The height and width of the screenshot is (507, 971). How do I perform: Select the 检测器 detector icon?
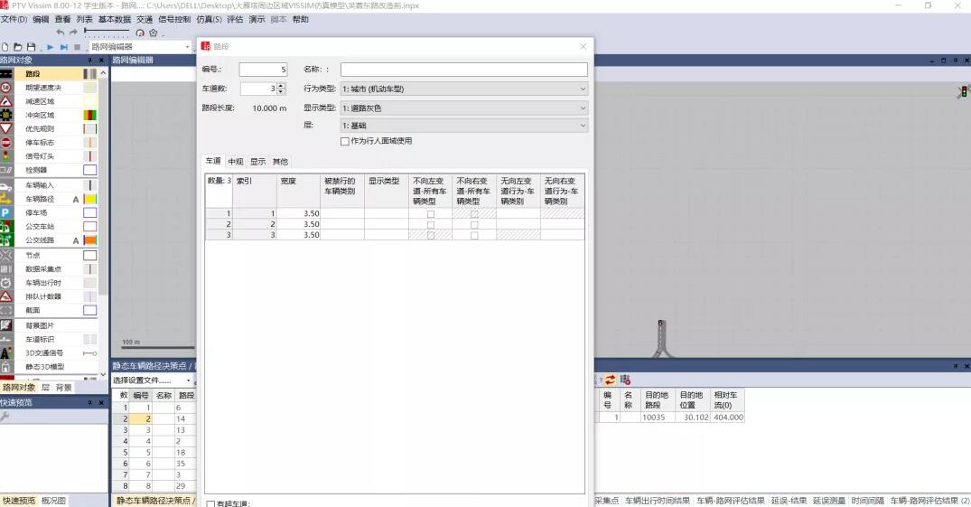[x=6, y=169]
